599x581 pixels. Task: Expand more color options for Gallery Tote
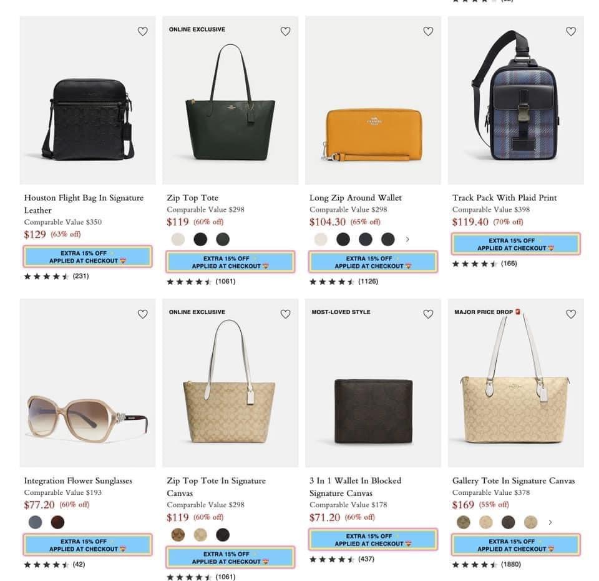(x=550, y=522)
